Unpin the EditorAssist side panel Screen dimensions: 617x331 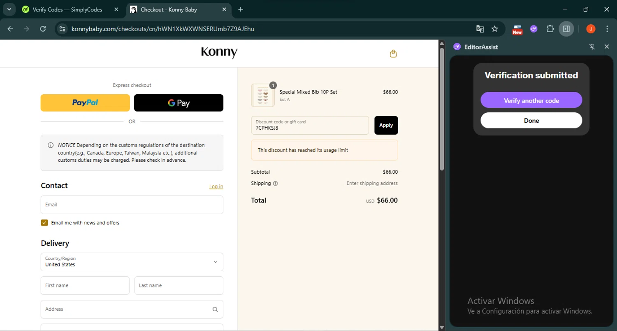coord(592,47)
